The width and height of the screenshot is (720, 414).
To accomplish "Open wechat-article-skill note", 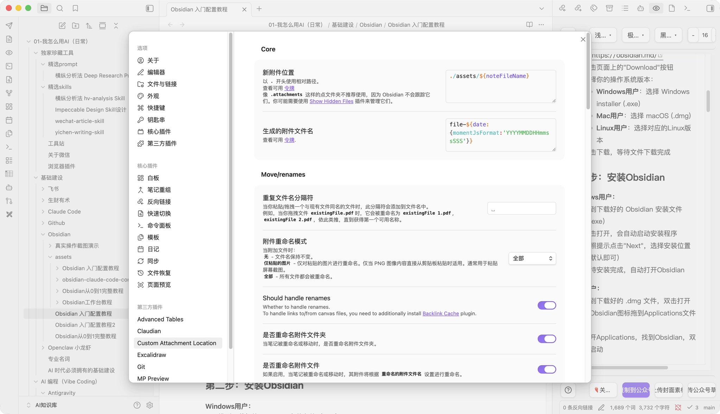I will [79, 121].
